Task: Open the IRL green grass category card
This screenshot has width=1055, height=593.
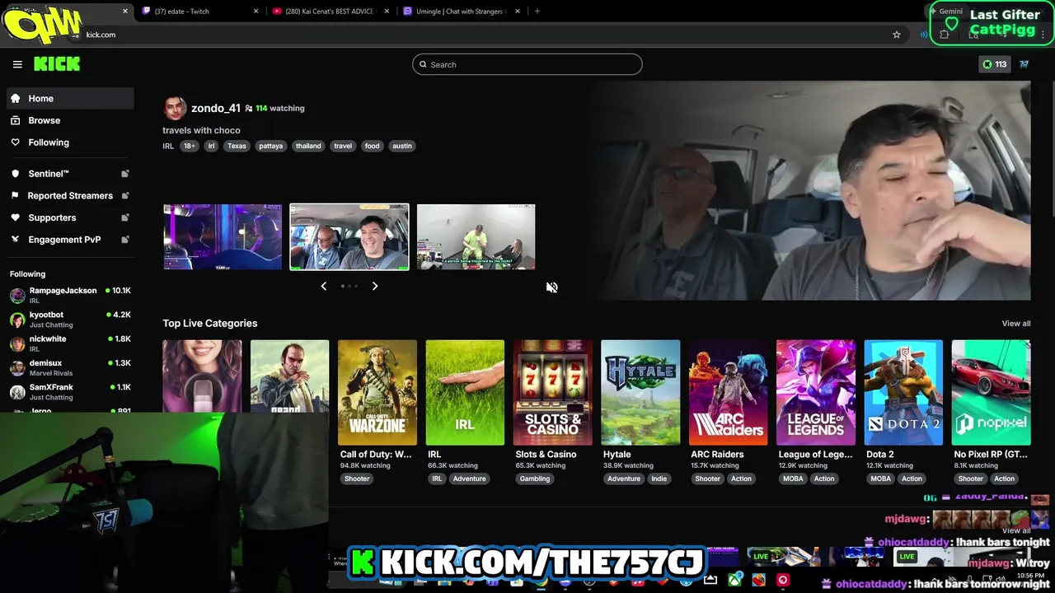Action: click(x=465, y=392)
